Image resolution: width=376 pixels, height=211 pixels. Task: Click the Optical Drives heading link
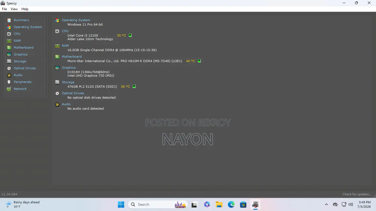(x=73, y=93)
